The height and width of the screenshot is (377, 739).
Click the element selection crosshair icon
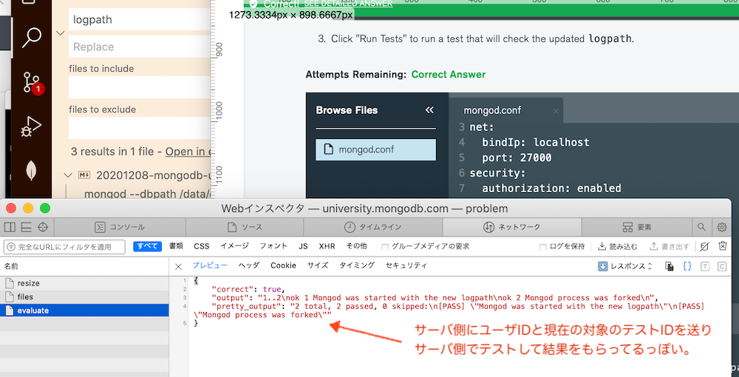43,227
